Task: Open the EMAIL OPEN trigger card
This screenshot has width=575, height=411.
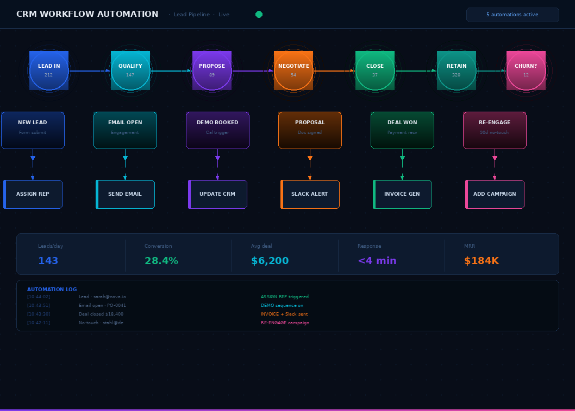Action: point(126,130)
